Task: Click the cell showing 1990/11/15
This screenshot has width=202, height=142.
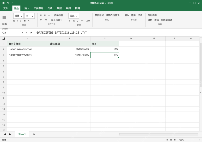Action: tap(69, 55)
